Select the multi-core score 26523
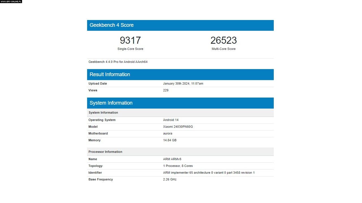 (x=223, y=40)
